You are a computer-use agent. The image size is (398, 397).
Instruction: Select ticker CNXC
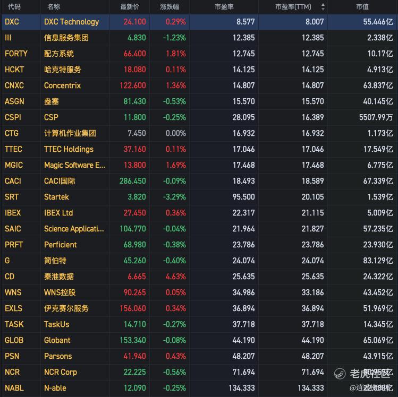coord(14,85)
